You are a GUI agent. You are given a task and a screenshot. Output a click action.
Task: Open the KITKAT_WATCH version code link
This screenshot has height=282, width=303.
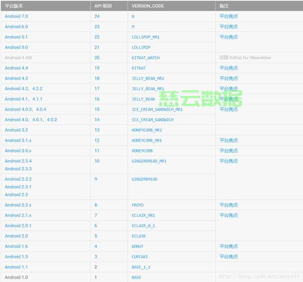point(146,58)
